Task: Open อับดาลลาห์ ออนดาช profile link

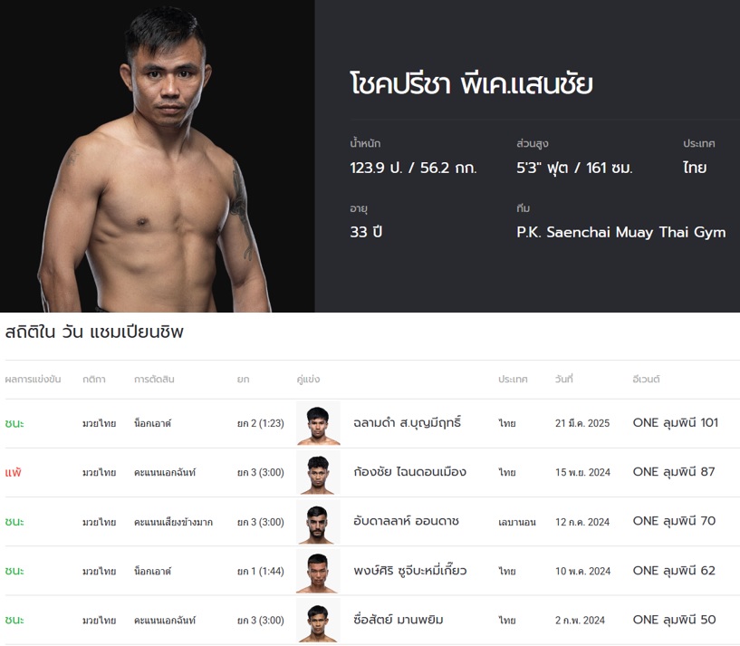Action: pyautogui.click(x=406, y=521)
